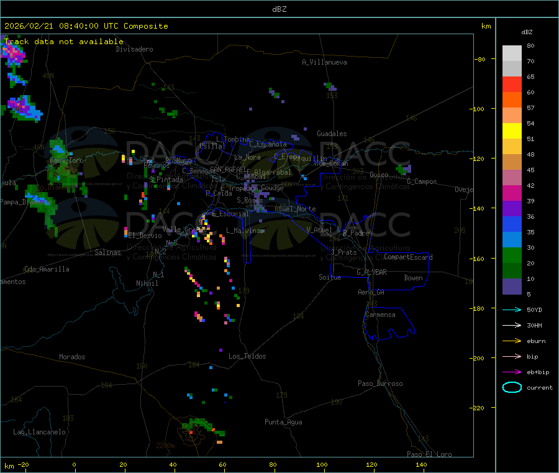
Task: Click the 80 dBZ light gray swatch
Action: [x=512, y=53]
